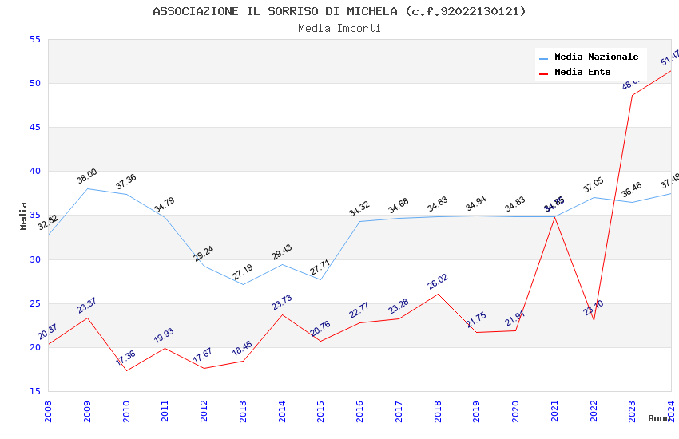679x439 pixels.
Task: Click the 29.24 national data label
Action: pyautogui.click(x=204, y=254)
